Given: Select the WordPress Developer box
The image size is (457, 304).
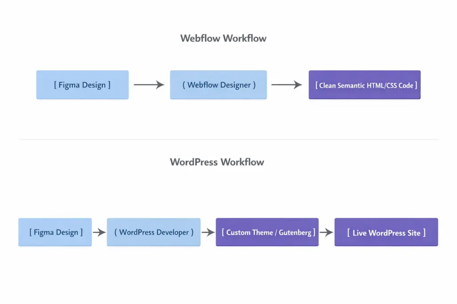Looking at the screenshot, I should click(154, 232).
